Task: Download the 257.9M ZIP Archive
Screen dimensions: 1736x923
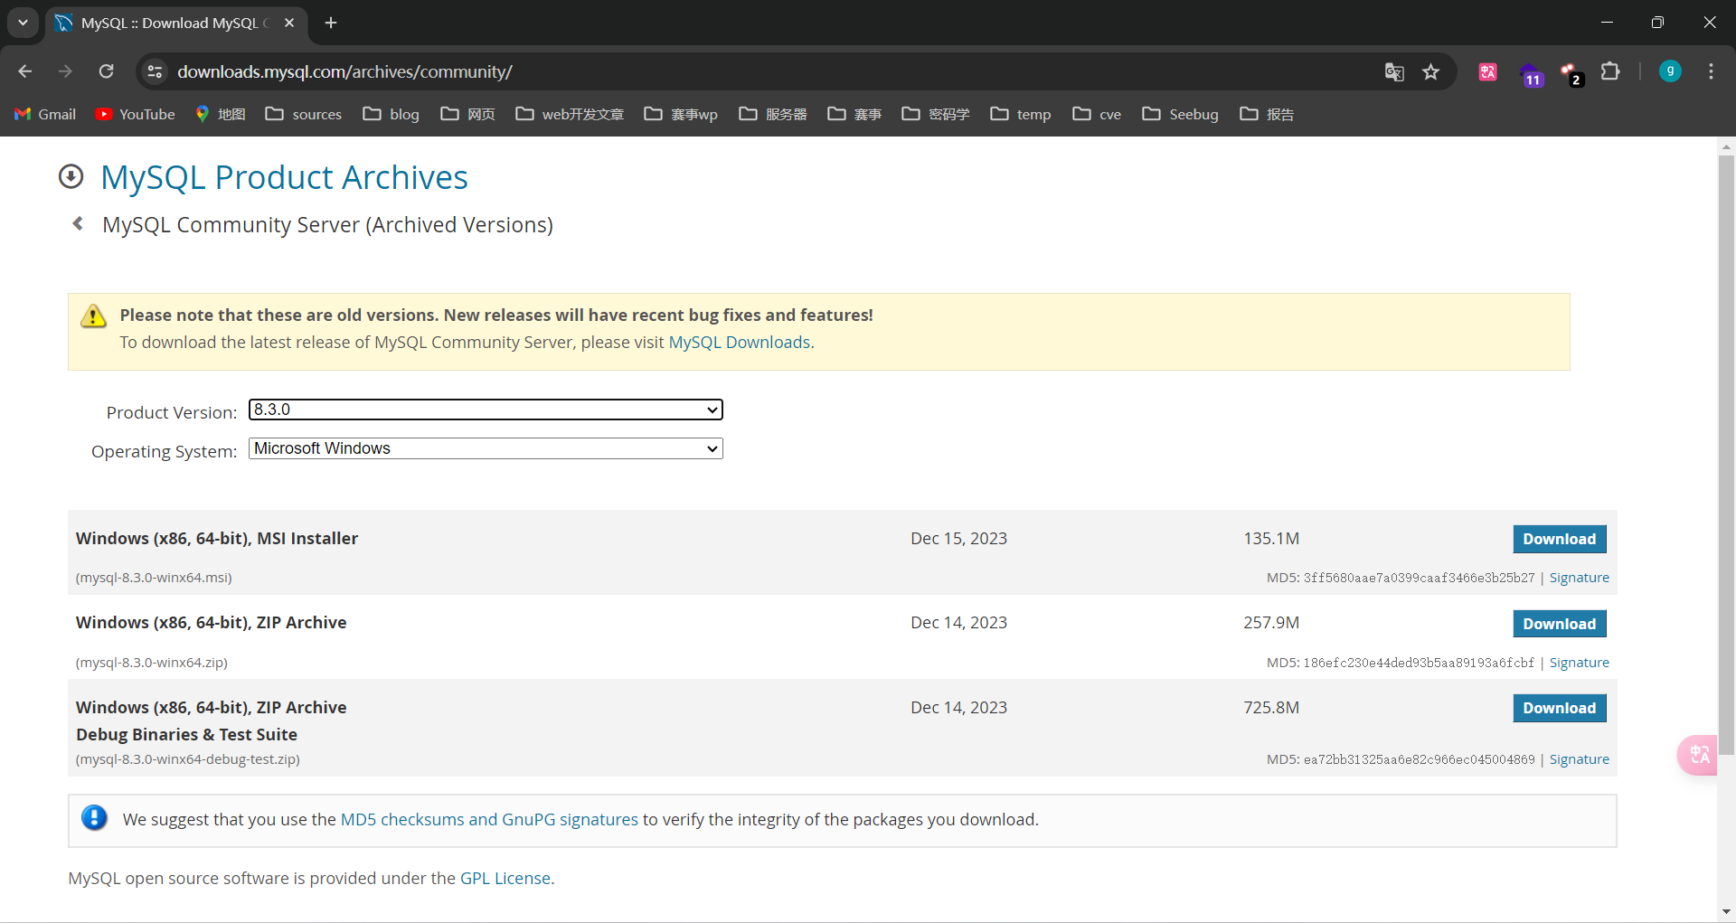Action: 1560,624
